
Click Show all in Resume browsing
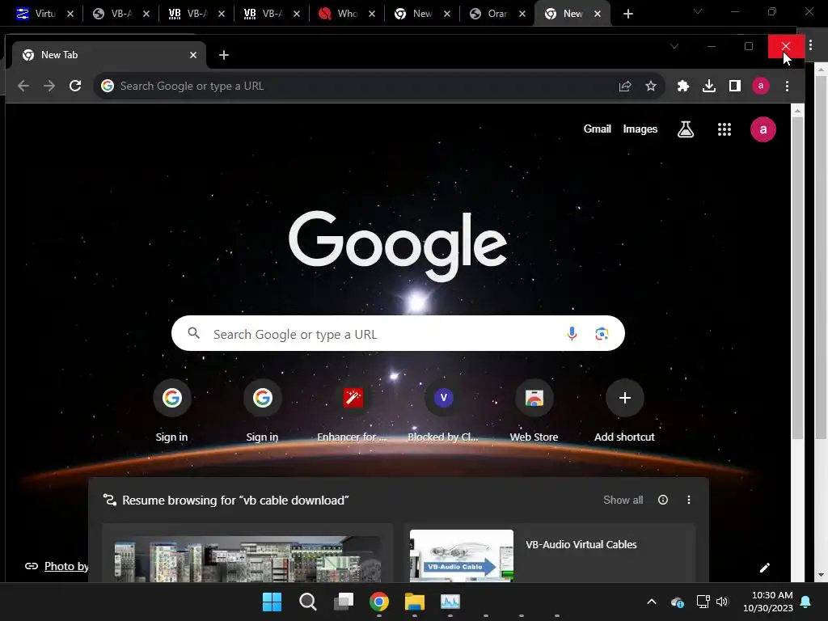click(x=623, y=500)
